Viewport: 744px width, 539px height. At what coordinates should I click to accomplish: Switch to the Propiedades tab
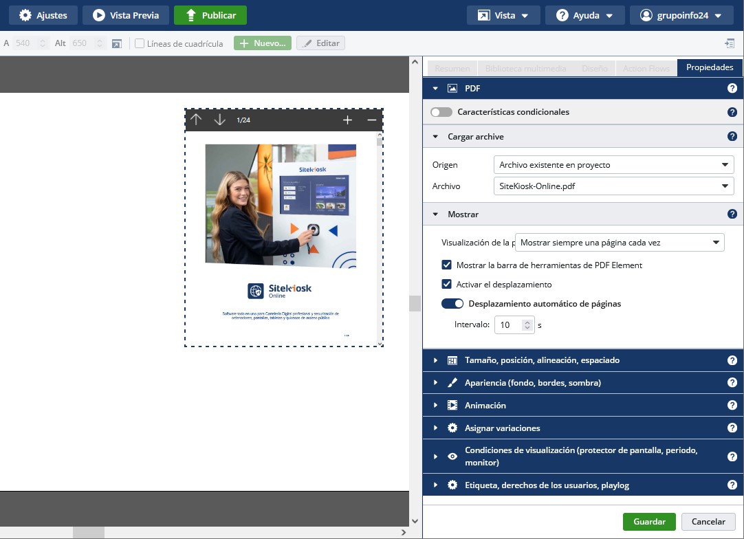[710, 68]
